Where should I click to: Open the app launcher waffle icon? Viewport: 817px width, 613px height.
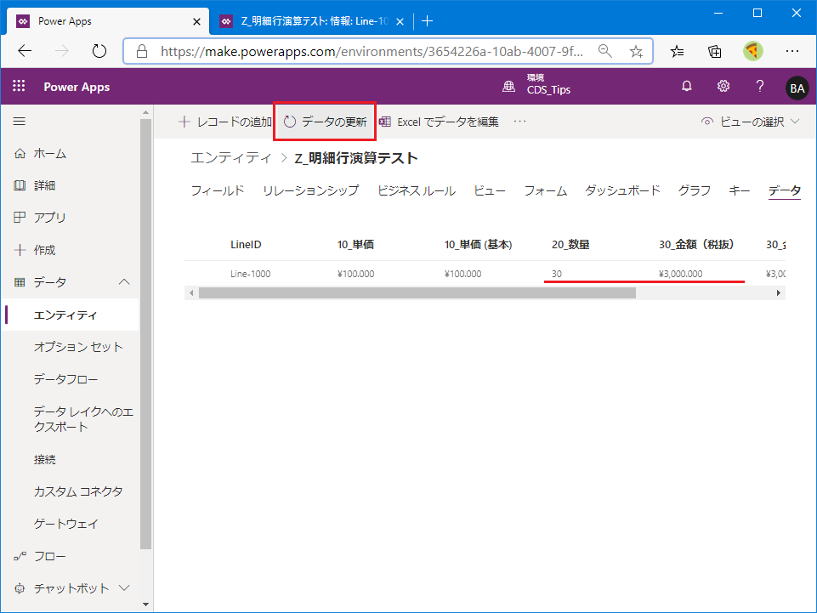pyautogui.click(x=19, y=86)
